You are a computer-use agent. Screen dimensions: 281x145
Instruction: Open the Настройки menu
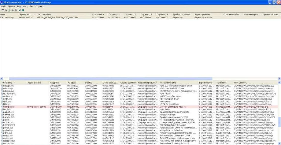click(28, 6)
